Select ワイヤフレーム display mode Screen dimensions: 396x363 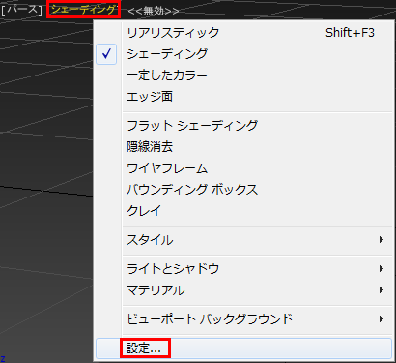243,168
